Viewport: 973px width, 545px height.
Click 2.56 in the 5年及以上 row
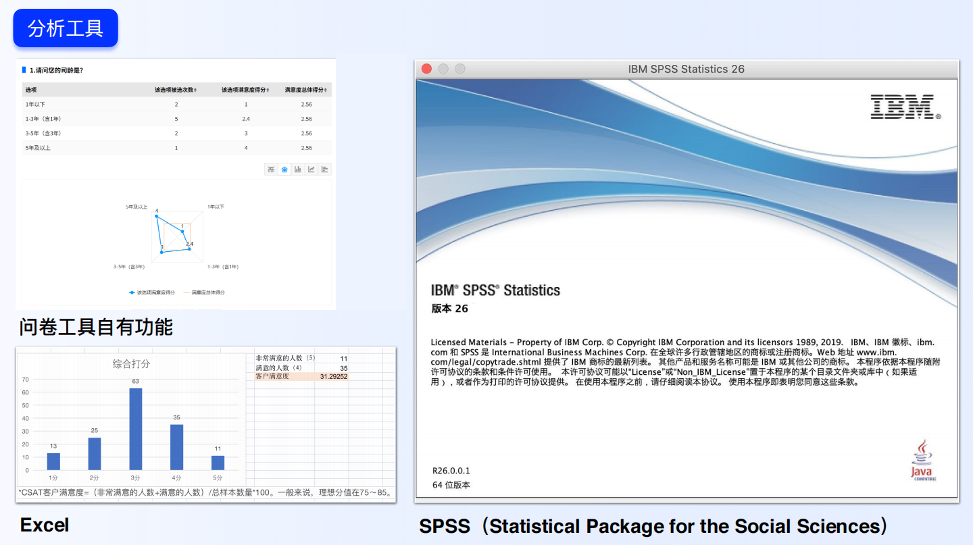[307, 148]
